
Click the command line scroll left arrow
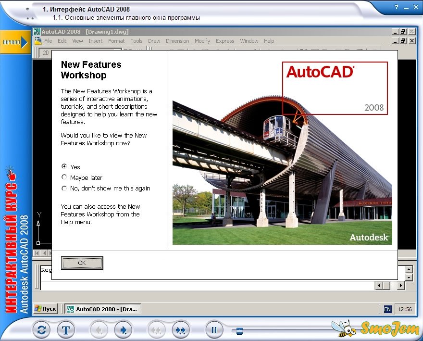379,285
